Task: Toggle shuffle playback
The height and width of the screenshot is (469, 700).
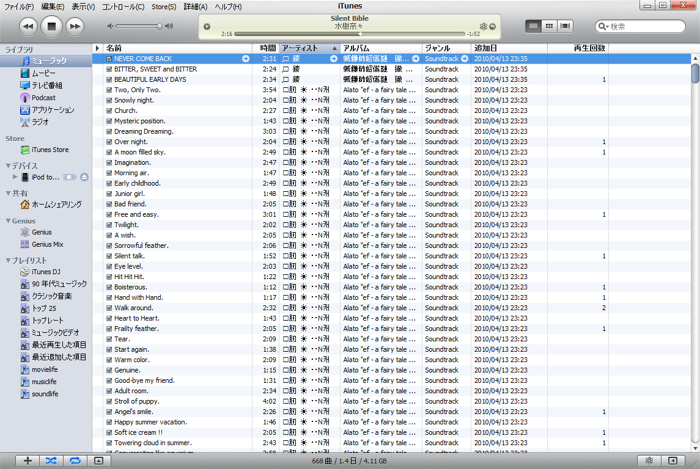Action: [x=51, y=461]
